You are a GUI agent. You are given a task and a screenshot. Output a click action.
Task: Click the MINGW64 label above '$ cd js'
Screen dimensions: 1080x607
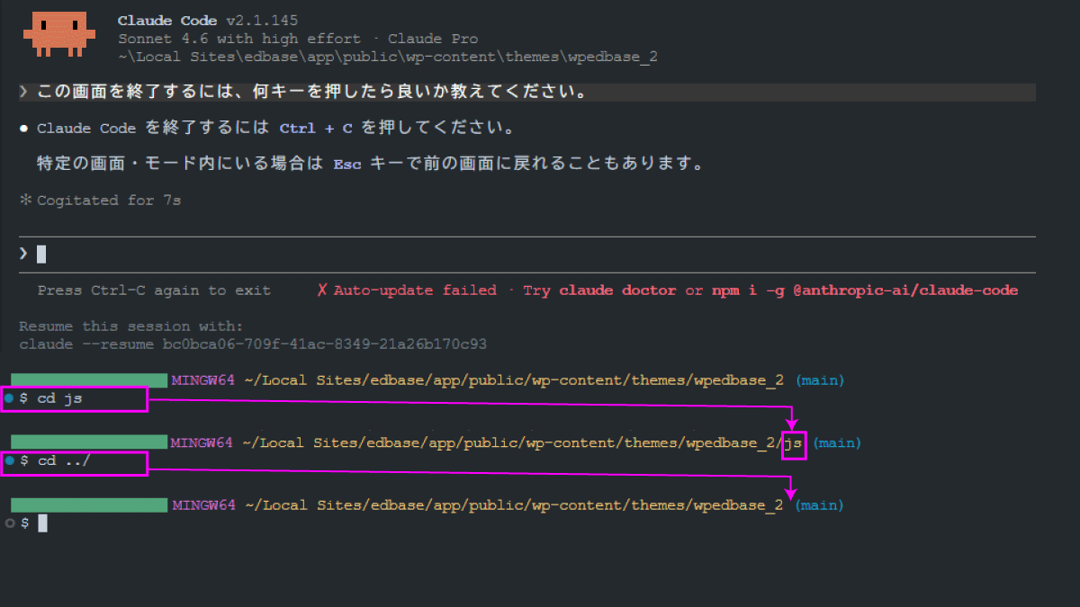pyautogui.click(x=202, y=380)
